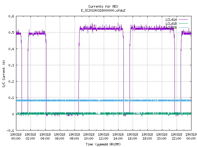This screenshot has height=147, width=197.
Task: Click the LCL41B legend label
Action: tap(171, 24)
